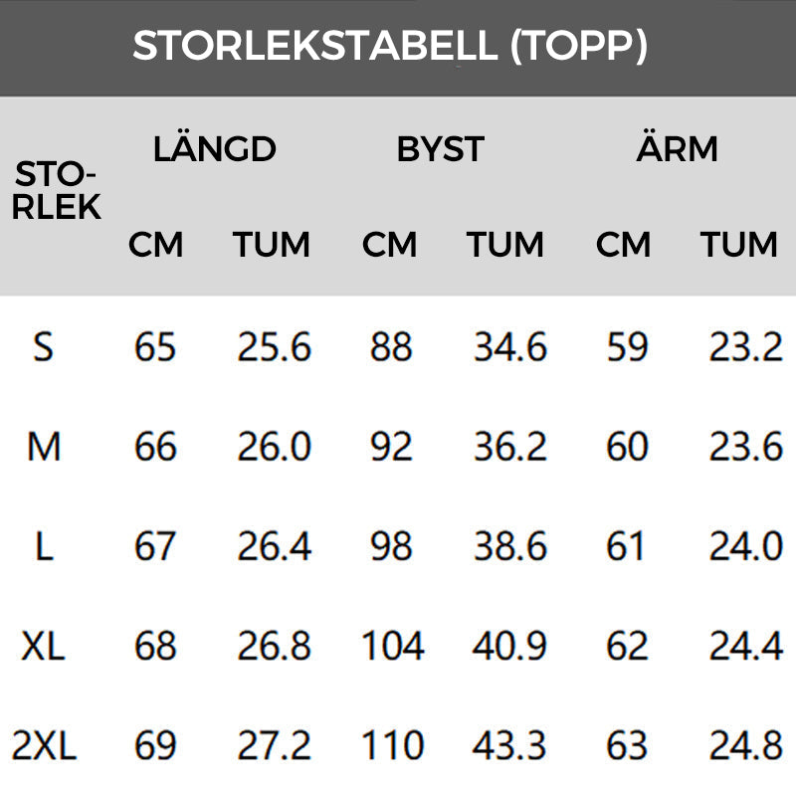Image resolution: width=796 pixels, height=796 pixels.
Task: Select the size L row label
Action: coord(44,546)
